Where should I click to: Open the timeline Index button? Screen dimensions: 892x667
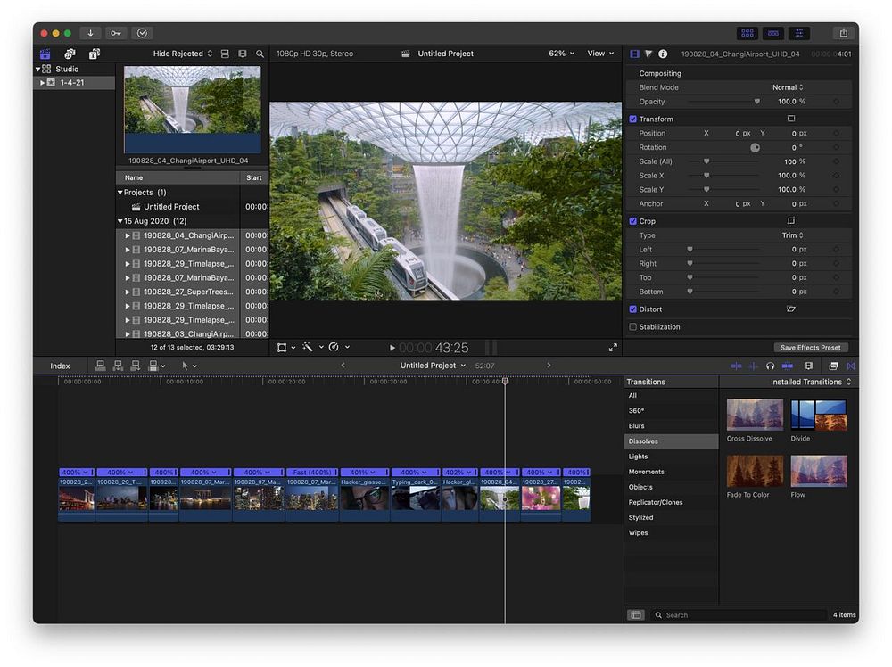tap(60, 366)
